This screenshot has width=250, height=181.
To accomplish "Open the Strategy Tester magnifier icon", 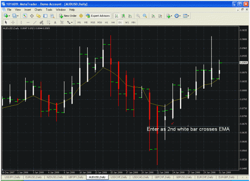I will tap(52, 16).
